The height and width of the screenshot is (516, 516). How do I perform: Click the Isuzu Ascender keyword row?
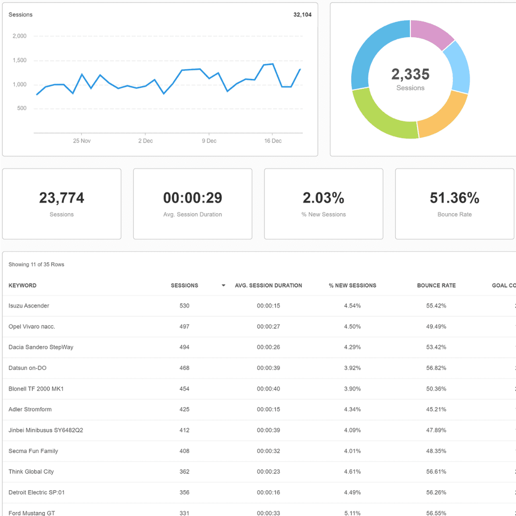(29, 306)
